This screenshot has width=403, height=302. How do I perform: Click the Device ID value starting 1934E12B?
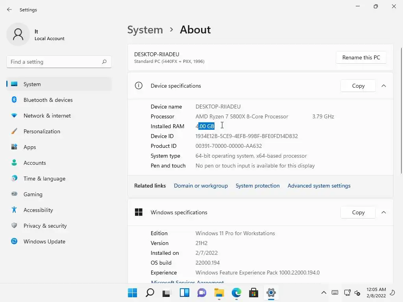click(x=247, y=136)
